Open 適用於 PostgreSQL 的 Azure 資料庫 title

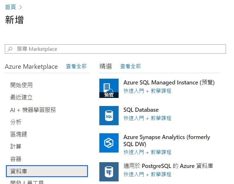click(168, 166)
